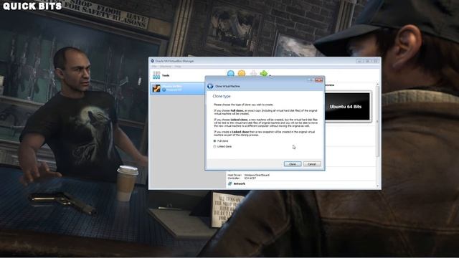Click the back arrow icon in the Clone dialog
The height and width of the screenshot is (258, 459).
[x=210, y=86]
